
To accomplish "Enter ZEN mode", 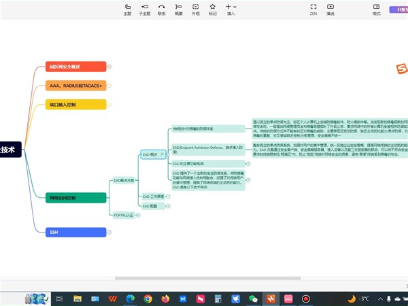I will [313, 10].
